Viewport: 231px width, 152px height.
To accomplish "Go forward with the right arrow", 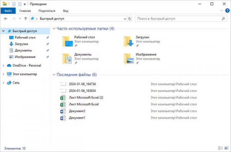I will point(14,19).
